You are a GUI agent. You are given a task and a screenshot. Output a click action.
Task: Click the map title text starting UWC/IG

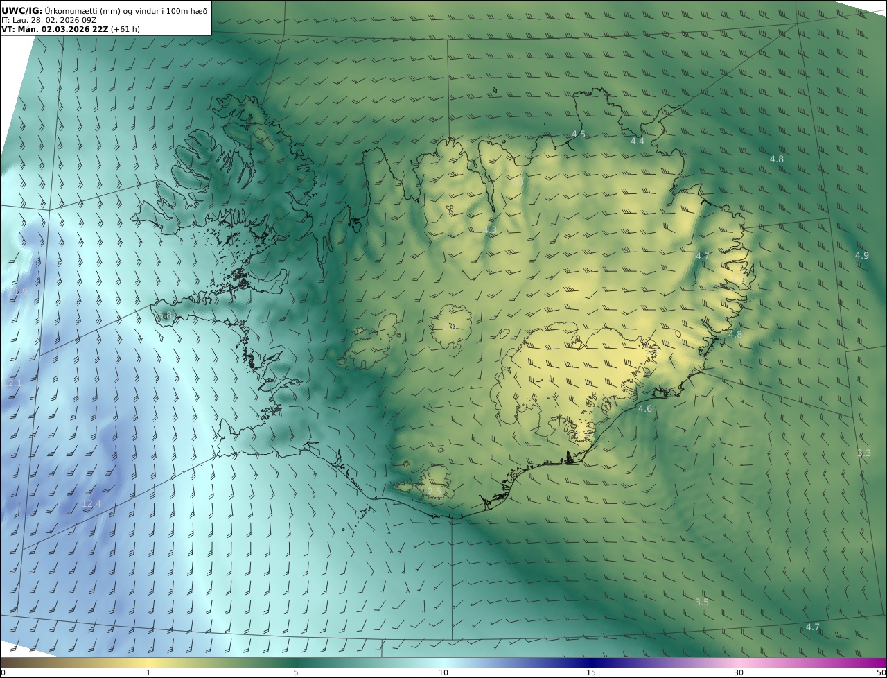(x=105, y=10)
